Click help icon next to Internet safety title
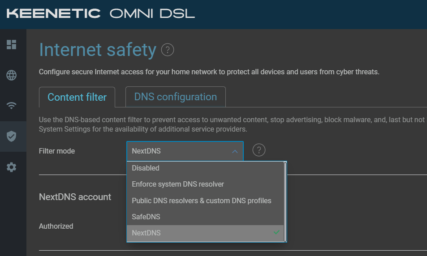 168,50
